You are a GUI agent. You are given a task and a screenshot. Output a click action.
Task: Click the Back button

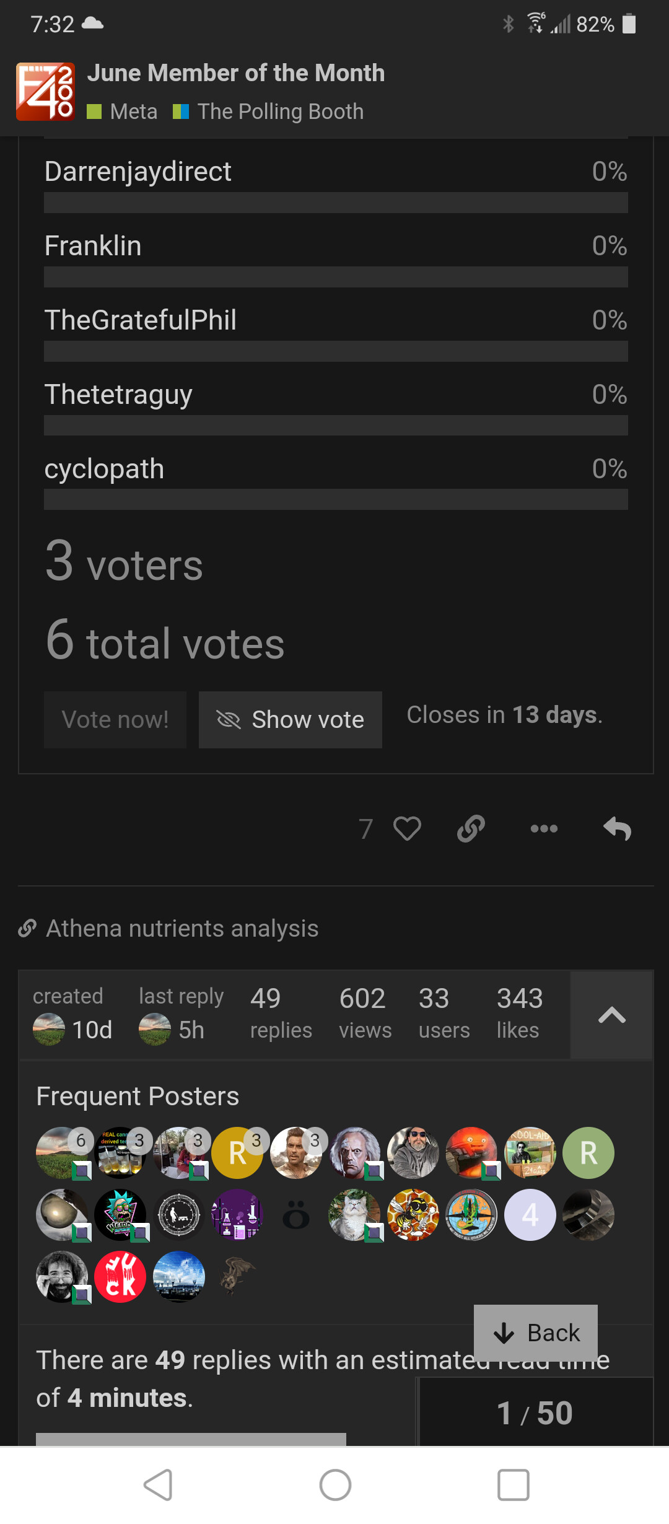coord(536,1333)
